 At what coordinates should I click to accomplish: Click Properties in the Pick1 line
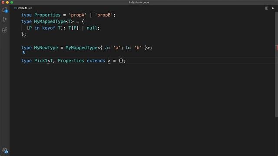pyautogui.click(x=71, y=61)
